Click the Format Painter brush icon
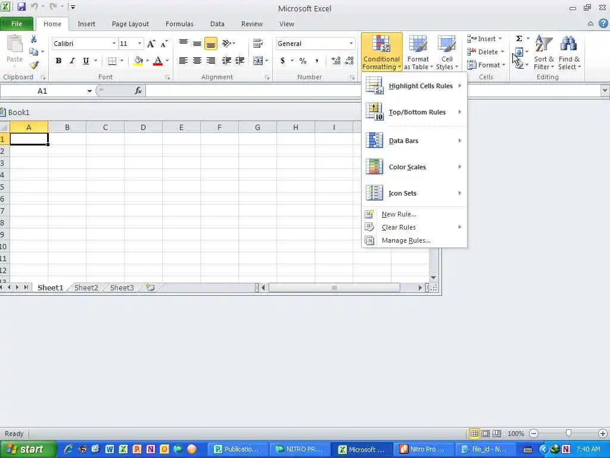The width and height of the screenshot is (610, 458). tap(34, 65)
